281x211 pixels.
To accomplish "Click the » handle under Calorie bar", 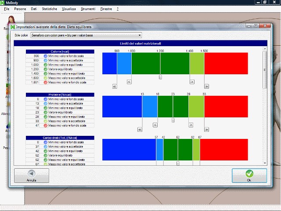I will click(206, 87).
